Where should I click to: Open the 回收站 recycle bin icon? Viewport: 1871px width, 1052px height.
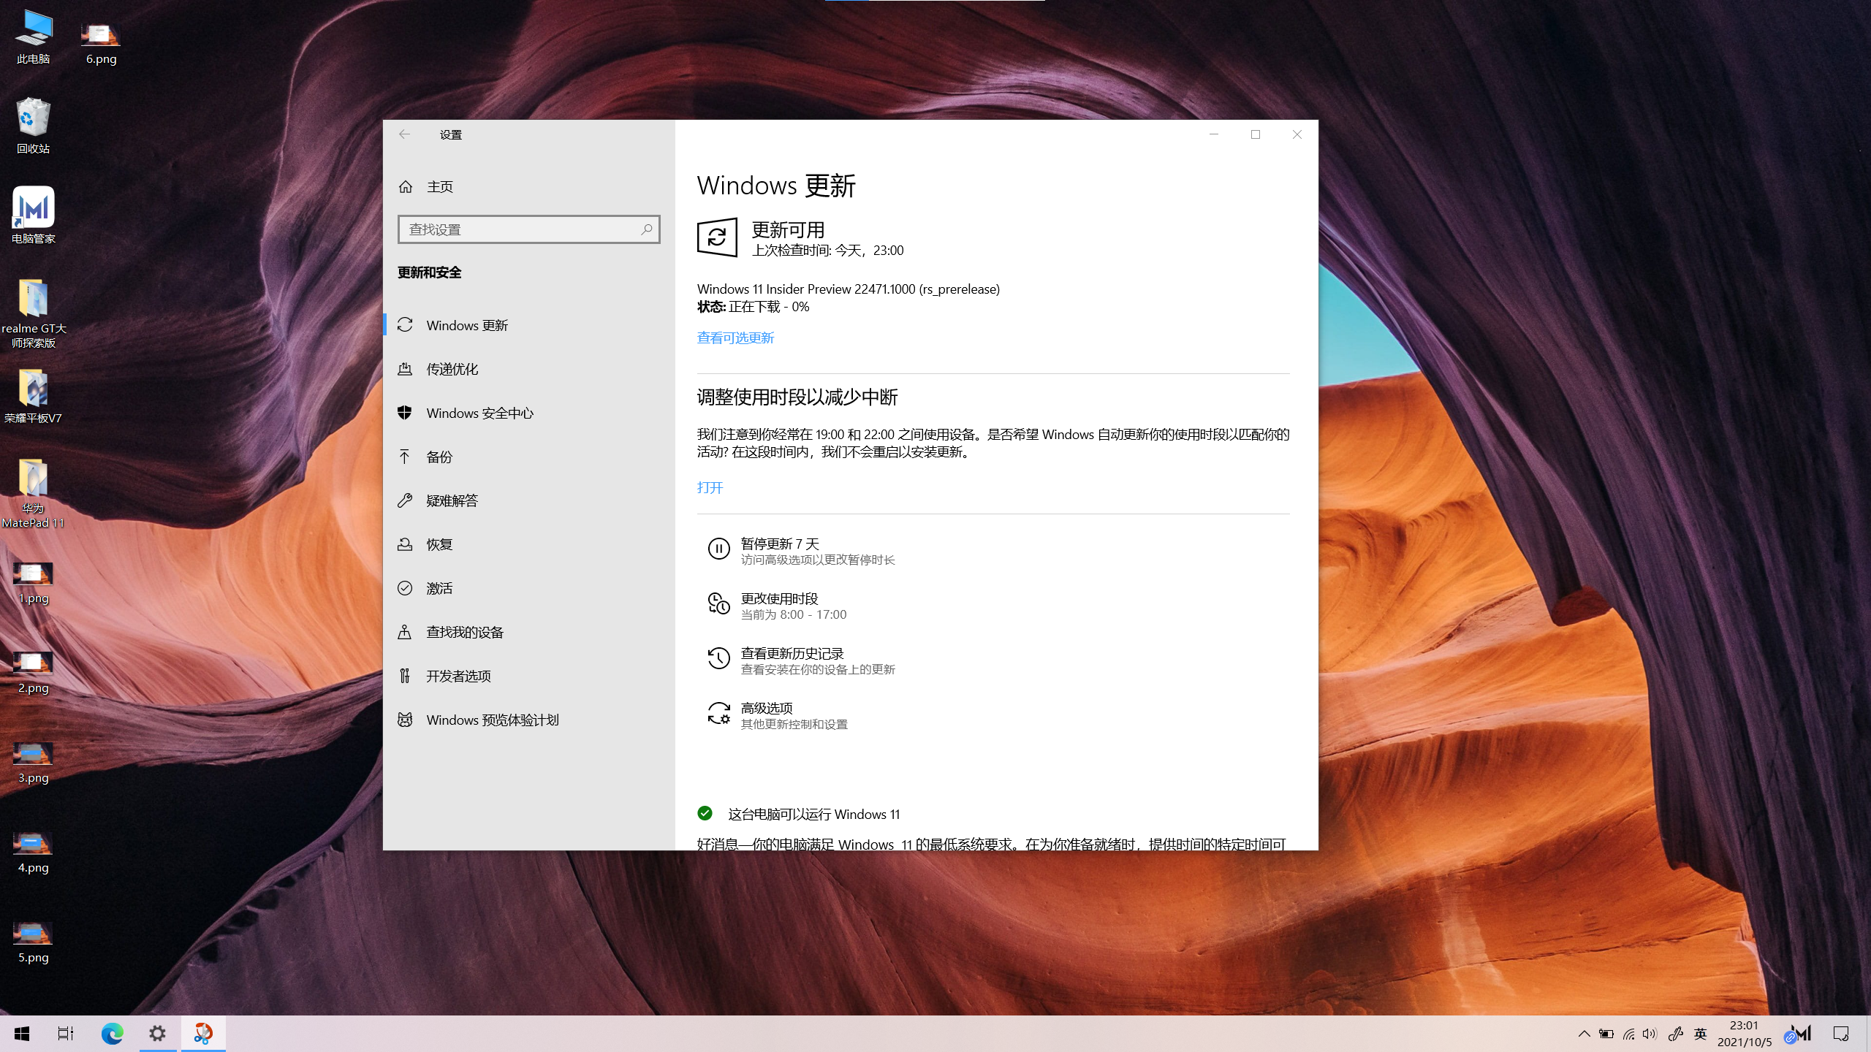click(x=34, y=126)
